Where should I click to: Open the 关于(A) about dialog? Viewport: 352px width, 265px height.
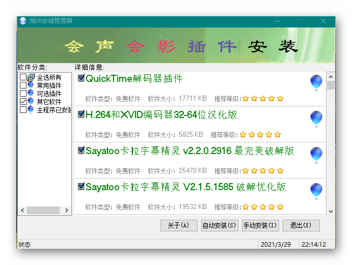click(179, 225)
